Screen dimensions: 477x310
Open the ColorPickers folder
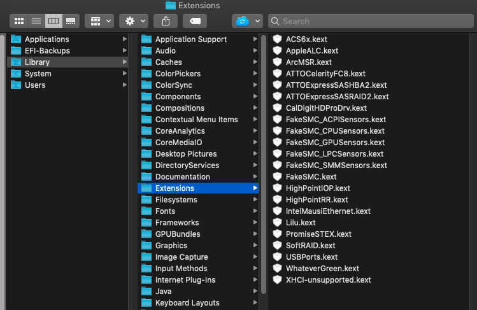coord(198,74)
